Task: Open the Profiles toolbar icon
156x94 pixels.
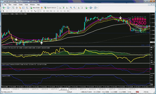Action: (8, 8)
